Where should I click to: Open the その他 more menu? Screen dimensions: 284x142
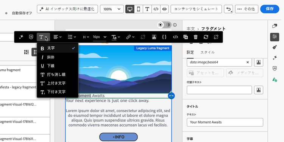(247, 9)
